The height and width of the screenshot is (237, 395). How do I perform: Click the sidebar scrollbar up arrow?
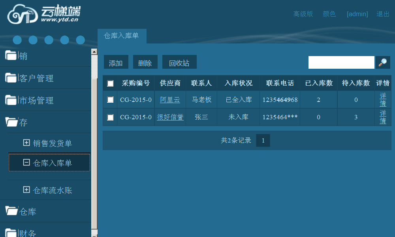pyautogui.click(x=94, y=52)
